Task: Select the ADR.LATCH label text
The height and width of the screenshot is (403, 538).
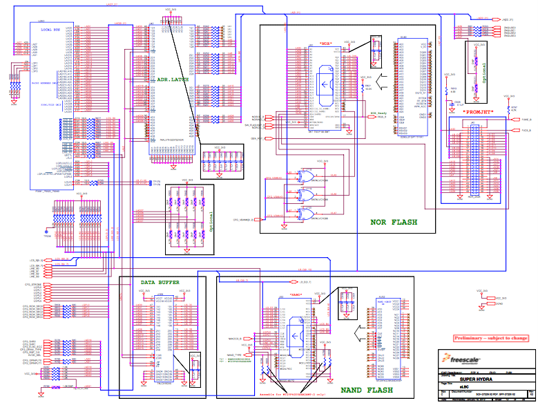Action: pyautogui.click(x=173, y=79)
